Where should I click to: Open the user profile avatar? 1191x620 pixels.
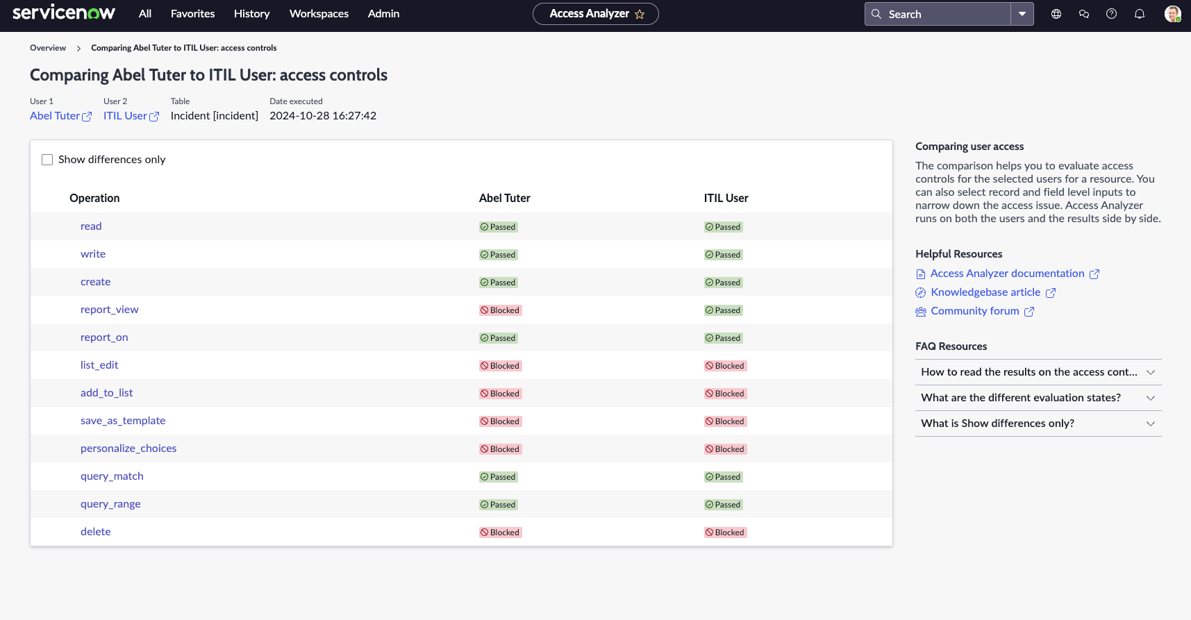tap(1173, 14)
